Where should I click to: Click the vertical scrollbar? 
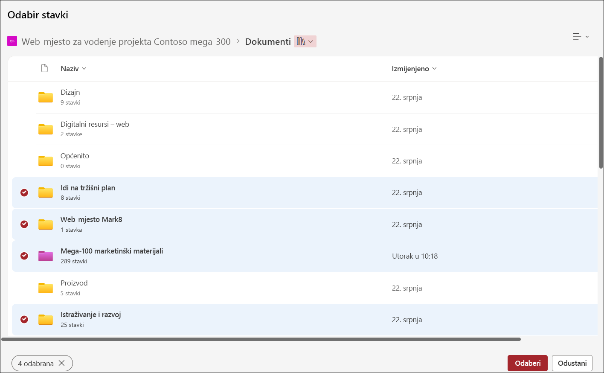point(601,113)
